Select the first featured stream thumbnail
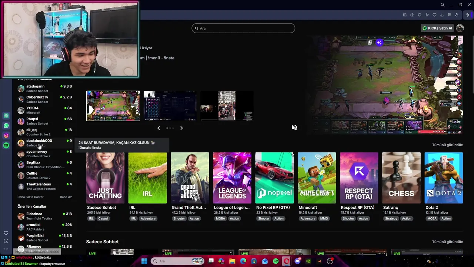474x267 pixels. pyautogui.click(x=113, y=106)
